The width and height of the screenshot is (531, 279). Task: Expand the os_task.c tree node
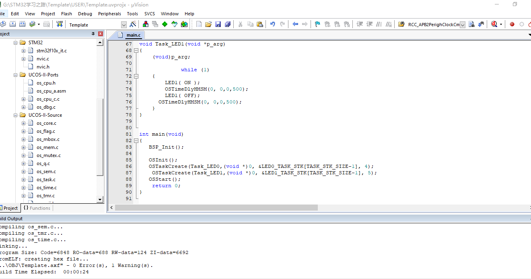[23, 179]
